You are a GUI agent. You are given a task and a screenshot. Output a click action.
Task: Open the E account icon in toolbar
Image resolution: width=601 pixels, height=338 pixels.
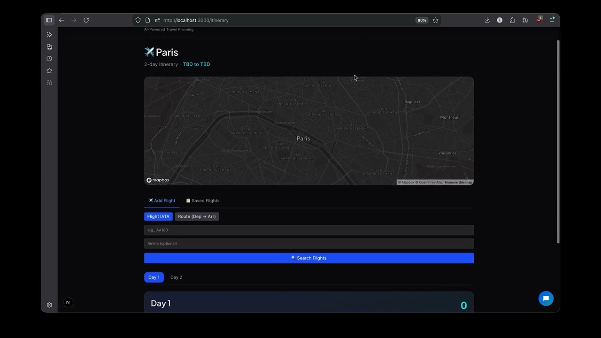click(500, 20)
